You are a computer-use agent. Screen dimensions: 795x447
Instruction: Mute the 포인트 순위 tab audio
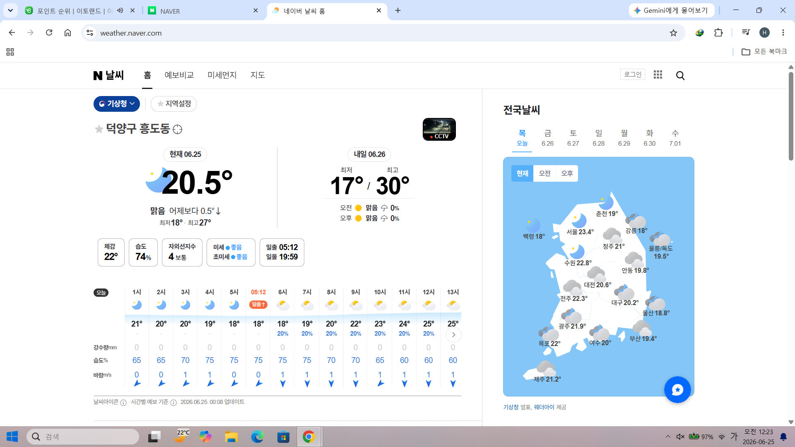[120, 10]
